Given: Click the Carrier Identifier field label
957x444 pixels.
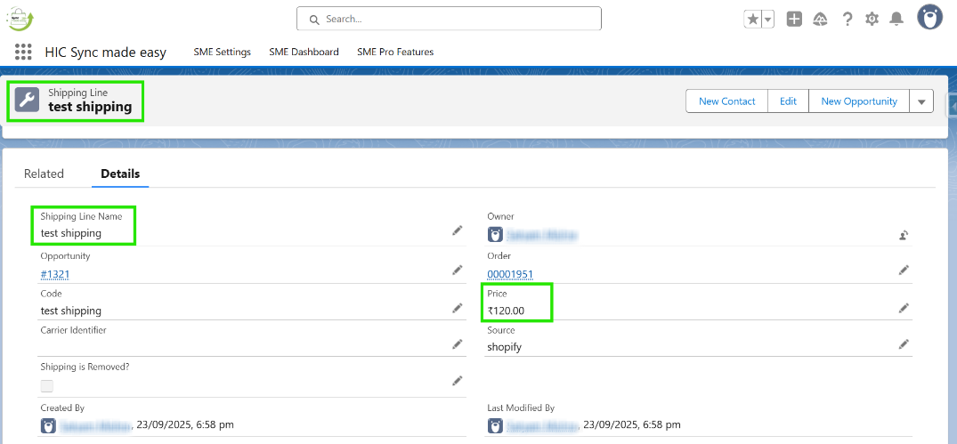Looking at the screenshot, I should pos(73,330).
